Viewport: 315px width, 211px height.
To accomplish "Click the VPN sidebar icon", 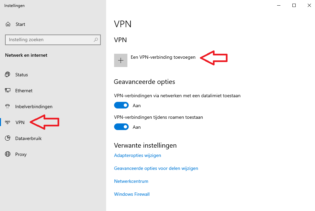I will 8,122.
